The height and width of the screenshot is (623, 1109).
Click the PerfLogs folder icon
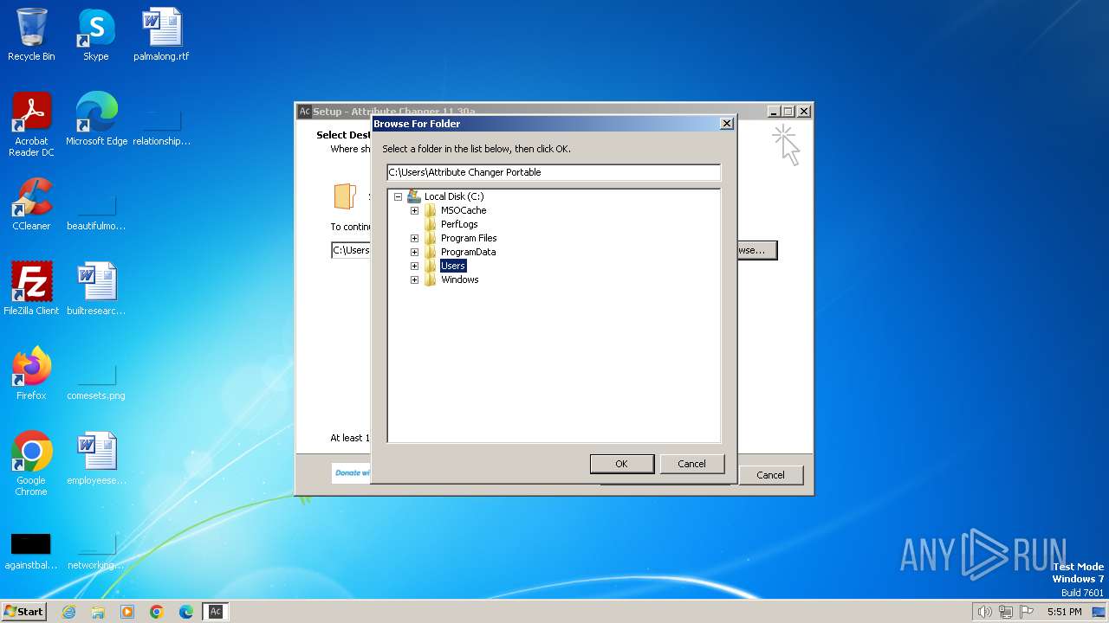click(430, 224)
